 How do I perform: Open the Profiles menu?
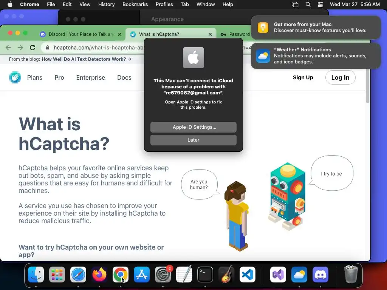point(164,4)
